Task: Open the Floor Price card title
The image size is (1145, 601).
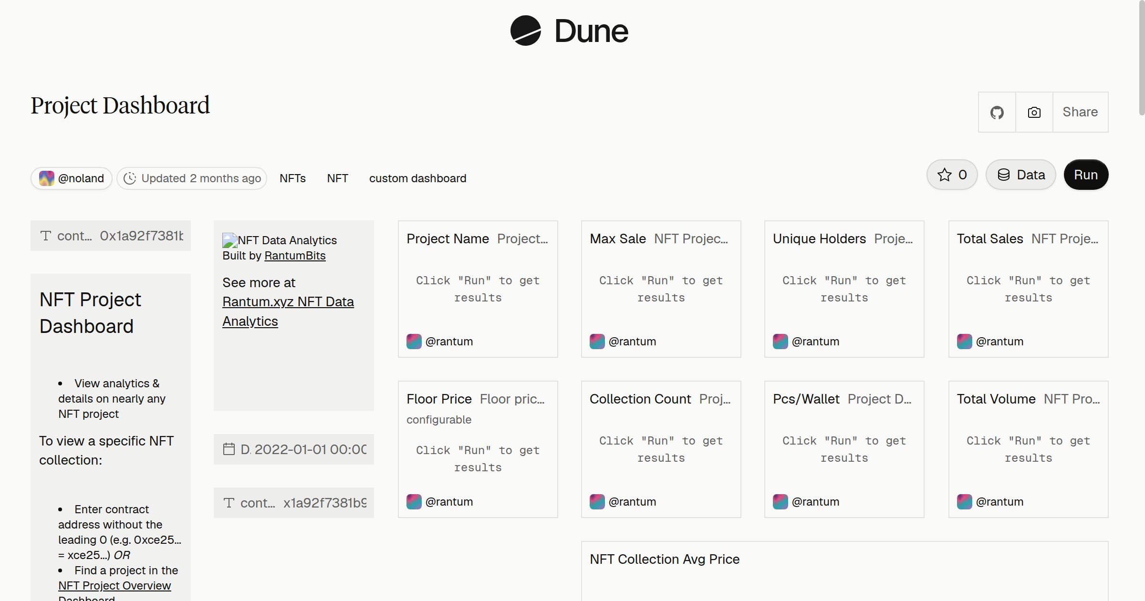Action: (439, 399)
